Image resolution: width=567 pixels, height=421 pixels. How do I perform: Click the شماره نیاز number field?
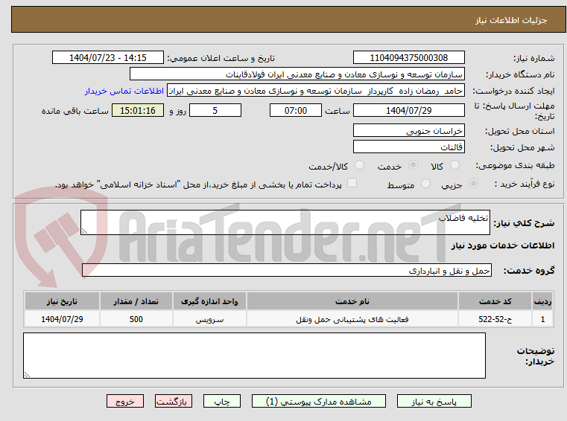tap(408, 57)
